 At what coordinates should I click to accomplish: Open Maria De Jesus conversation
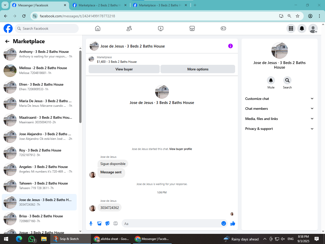pos(39,103)
